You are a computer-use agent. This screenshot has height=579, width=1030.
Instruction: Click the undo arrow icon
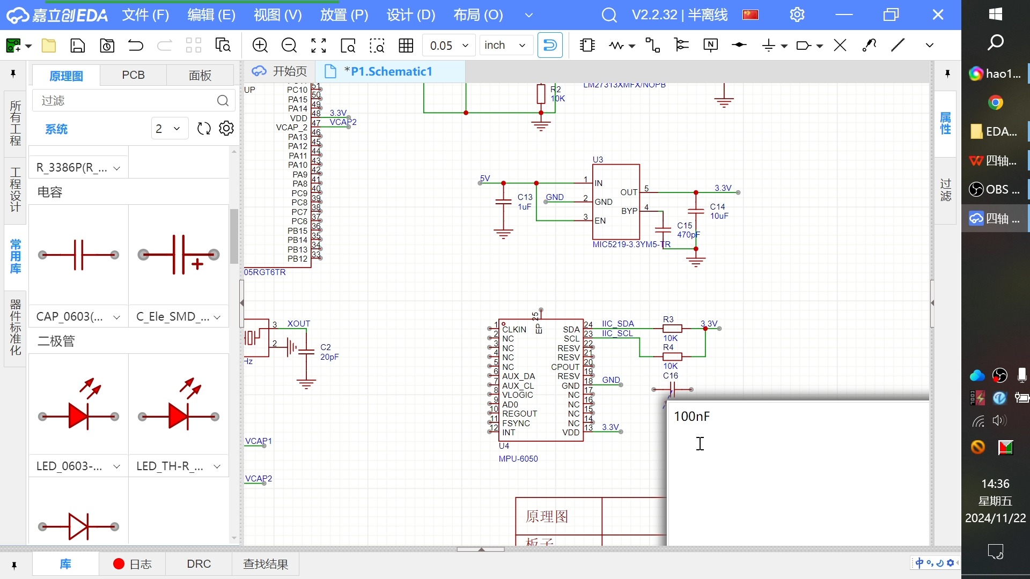click(x=135, y=44)
